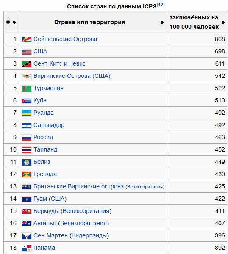Open the 'Сен-Мартен (Нидерланды)' link
This screenshot has width=228, height=254.
pos(71,235)
